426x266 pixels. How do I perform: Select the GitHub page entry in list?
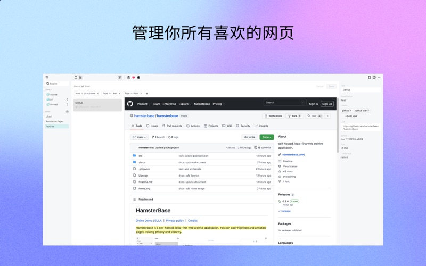(x=97, y=105)
